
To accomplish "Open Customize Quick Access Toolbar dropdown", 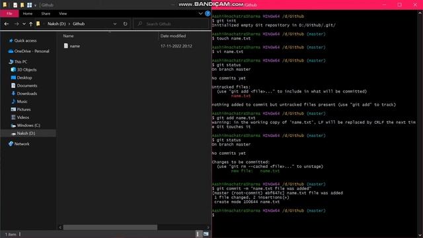I will coord(35,5).
